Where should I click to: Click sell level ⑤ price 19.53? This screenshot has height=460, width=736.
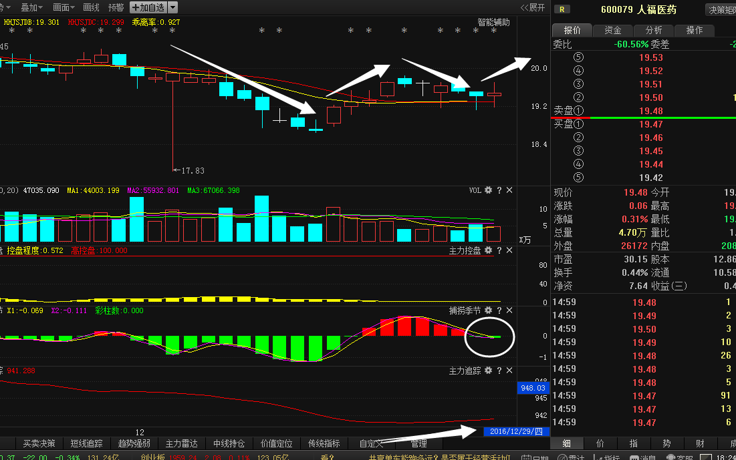pos(650,57)
